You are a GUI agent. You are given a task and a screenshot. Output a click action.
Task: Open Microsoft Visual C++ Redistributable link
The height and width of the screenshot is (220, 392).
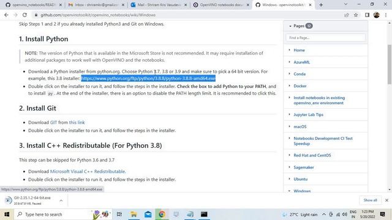coord(88,171)
